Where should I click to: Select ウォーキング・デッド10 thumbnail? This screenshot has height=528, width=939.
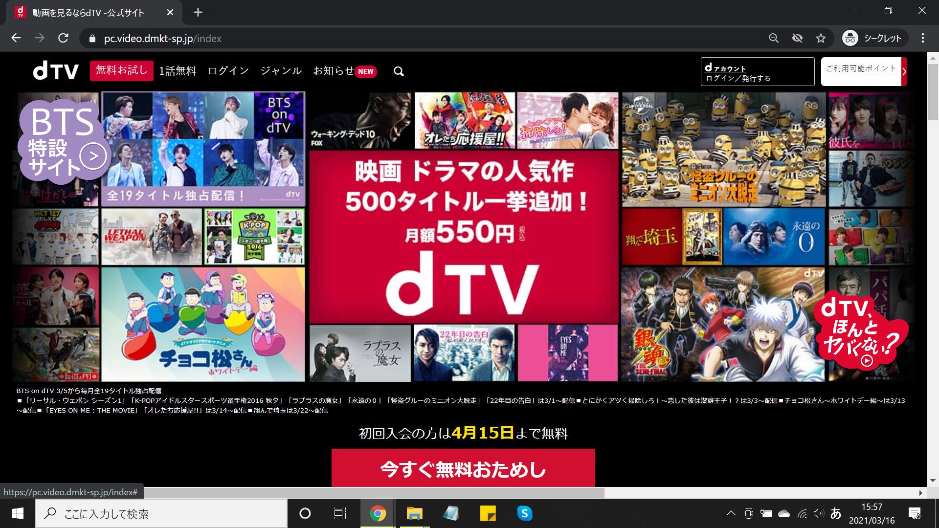360,120
